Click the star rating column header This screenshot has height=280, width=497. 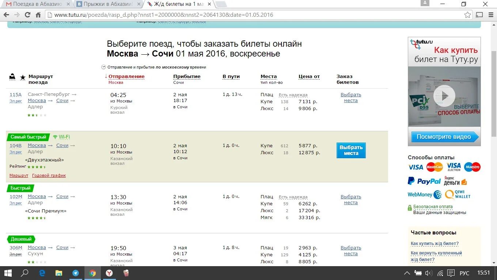point(23,77)
